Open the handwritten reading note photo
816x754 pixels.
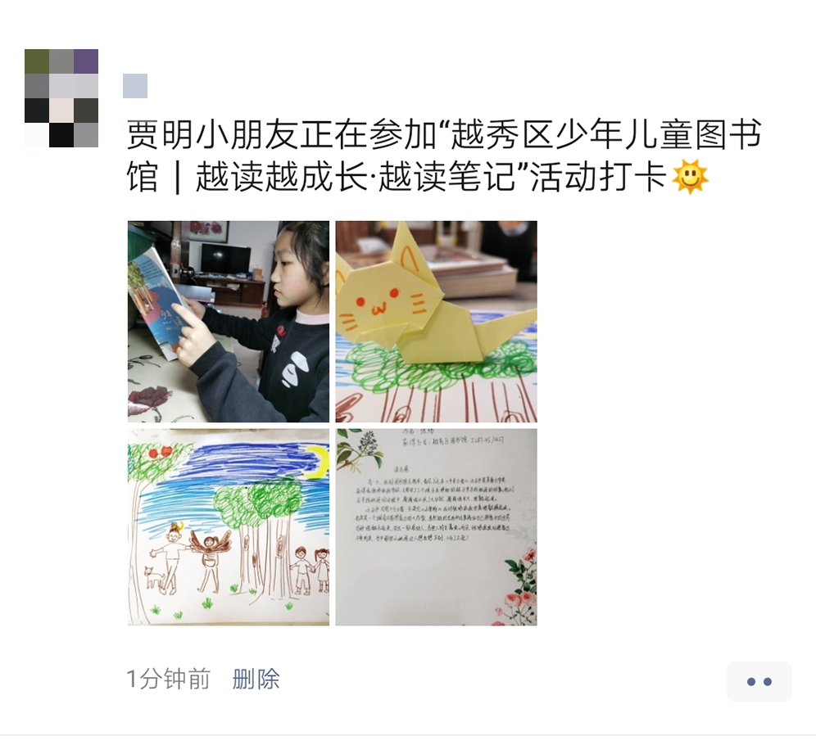click(436, 526)
